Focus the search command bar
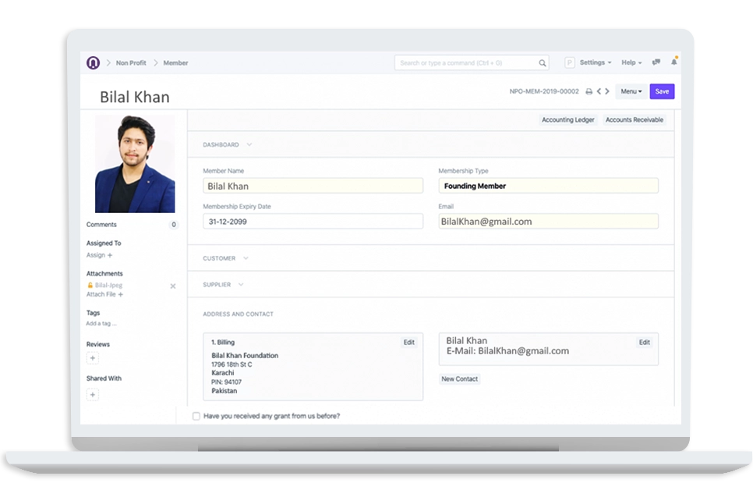The image size is (753, 483). [472, 63]
